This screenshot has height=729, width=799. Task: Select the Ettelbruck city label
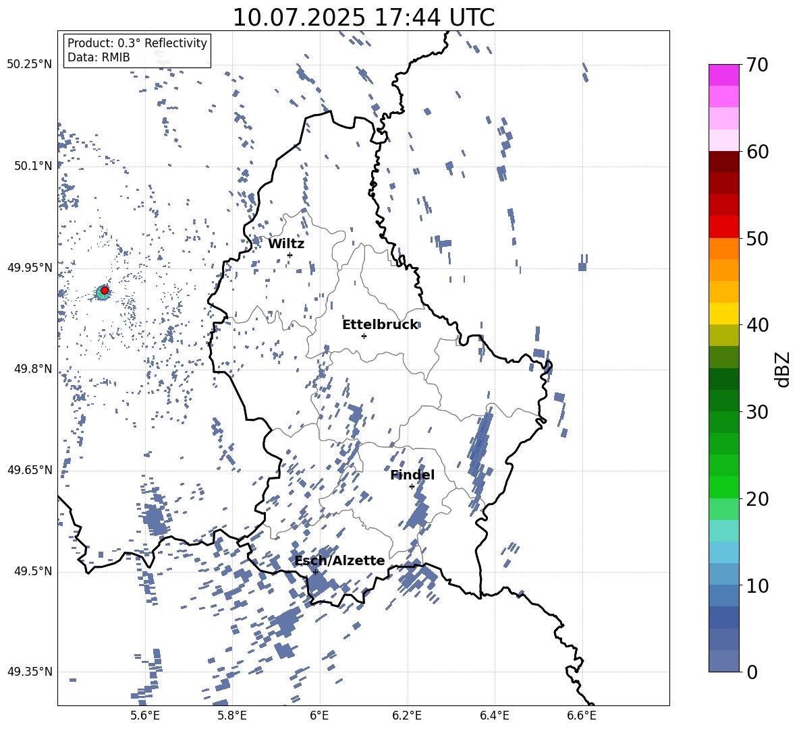coord(380,325)
